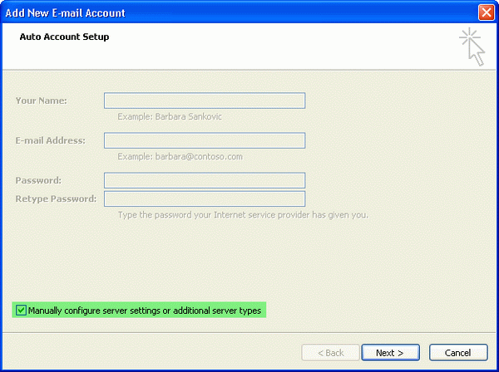Image resolution: width=499 pixels, height=372 pixels.
Task: Click the 'Add New E-mail Account' title bar
Action: click(x=208, y=12)
